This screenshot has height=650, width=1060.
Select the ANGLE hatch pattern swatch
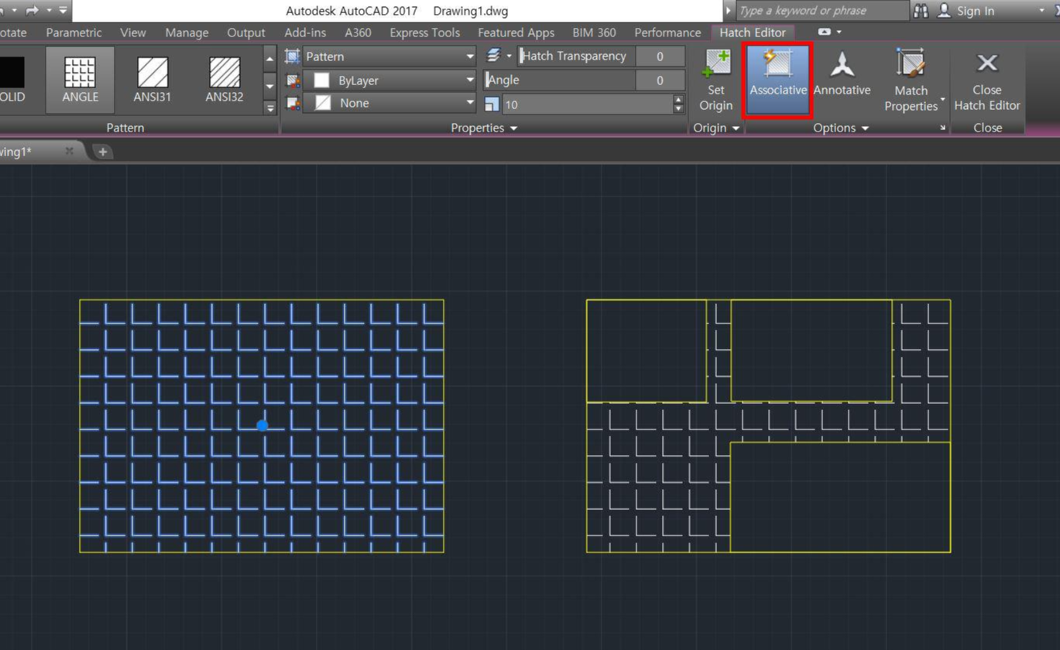[80, 80]
